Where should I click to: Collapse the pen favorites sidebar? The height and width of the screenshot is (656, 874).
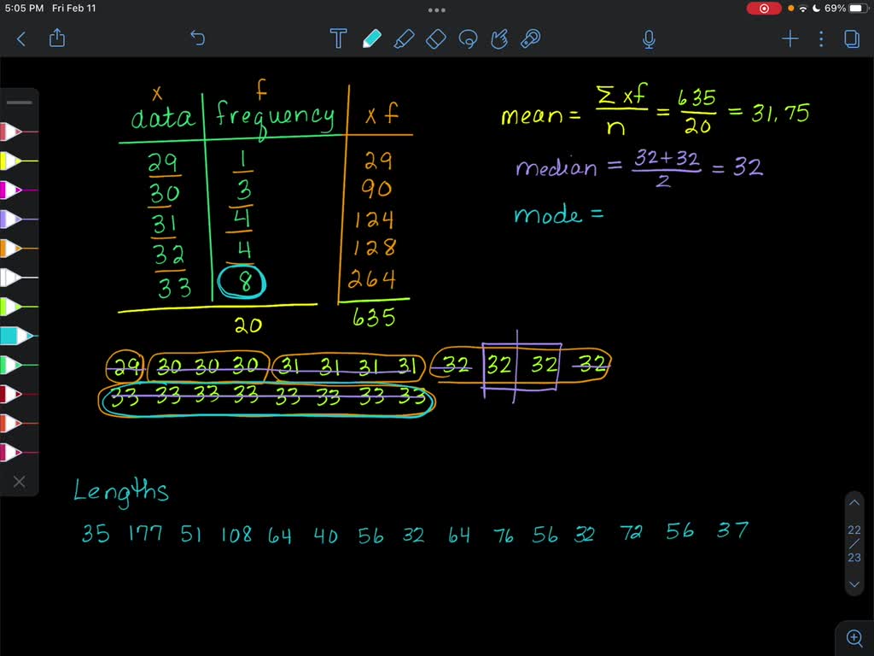tap(19, 102)
